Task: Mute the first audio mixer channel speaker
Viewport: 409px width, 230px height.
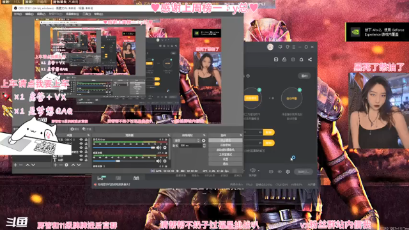Action: 158,148
